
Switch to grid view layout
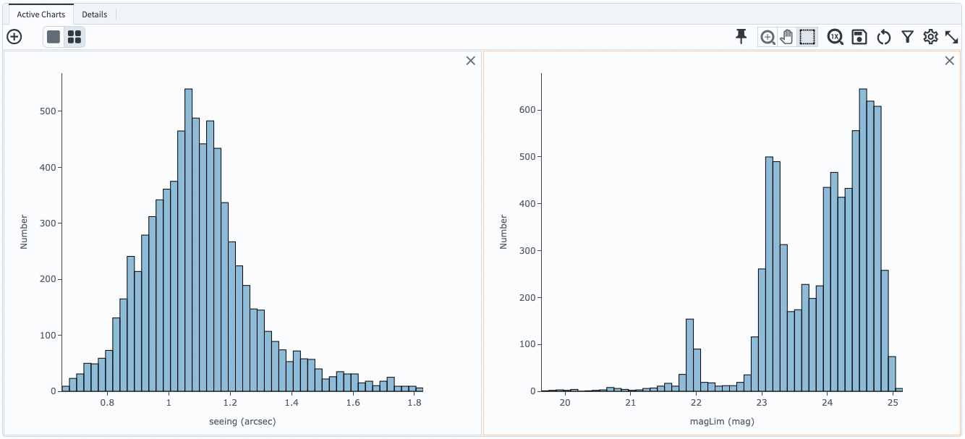(75, 36)
